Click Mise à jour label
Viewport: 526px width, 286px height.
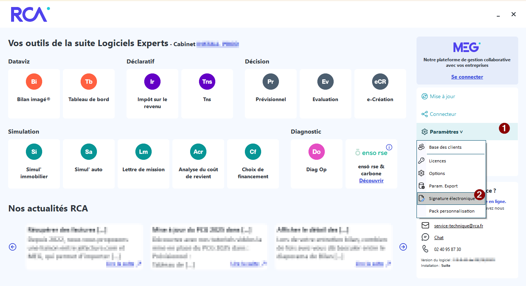click(x=442, y=96)
